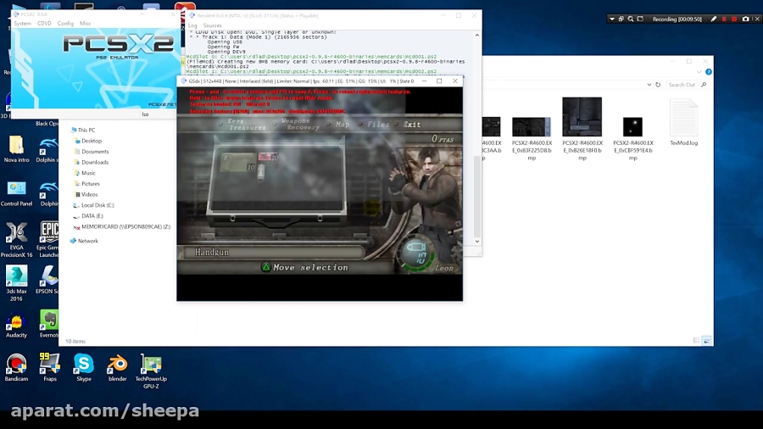The height and width of the screenshot is (429, 763).
Task: Click the recorder toolbar dropdown arrow
Action: [611, 19]
